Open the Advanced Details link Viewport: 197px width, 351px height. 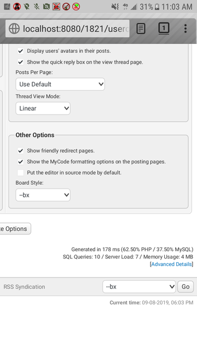(171, 264)
